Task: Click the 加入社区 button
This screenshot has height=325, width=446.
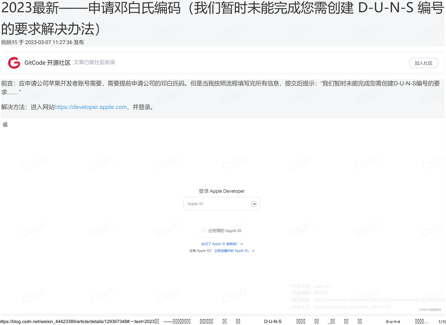Action: pos(423,63)
